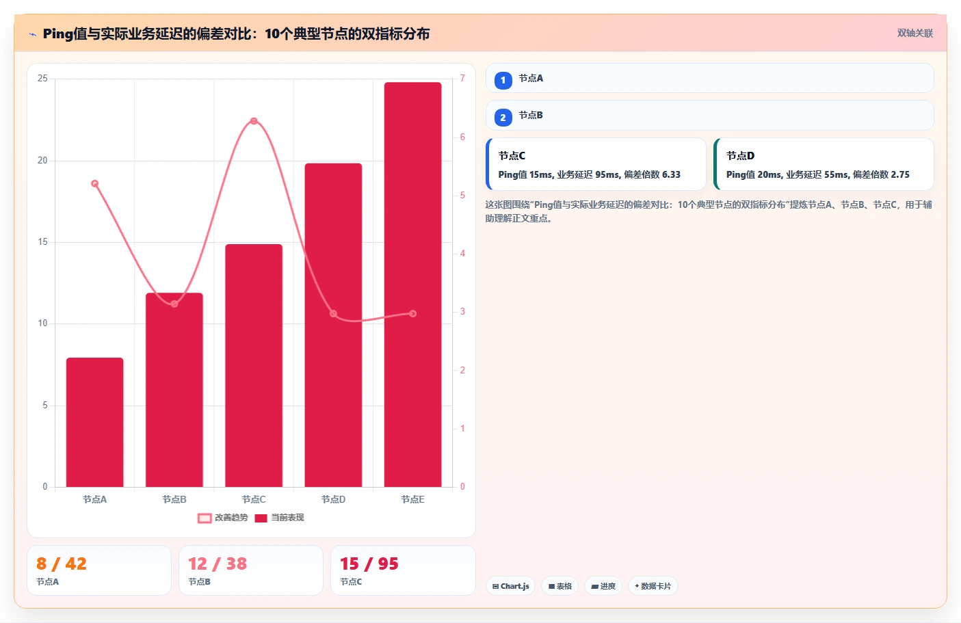Click the right axis value 6

pos(462,137)
